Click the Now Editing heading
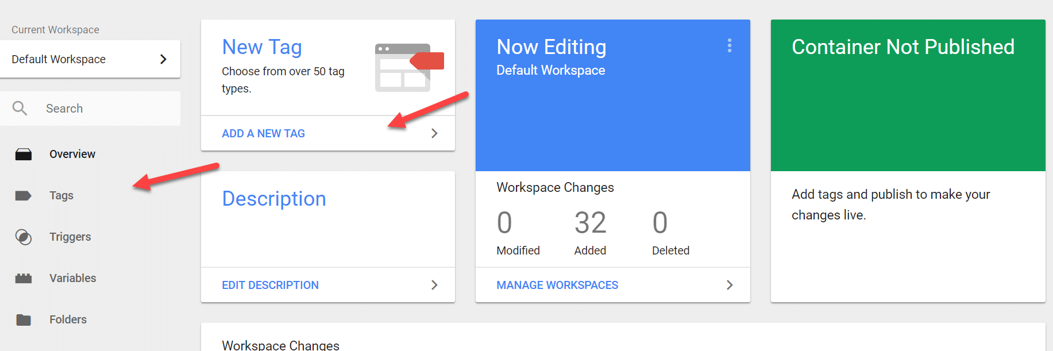The width and height of the screenshot is (1053, 351). 551,47
